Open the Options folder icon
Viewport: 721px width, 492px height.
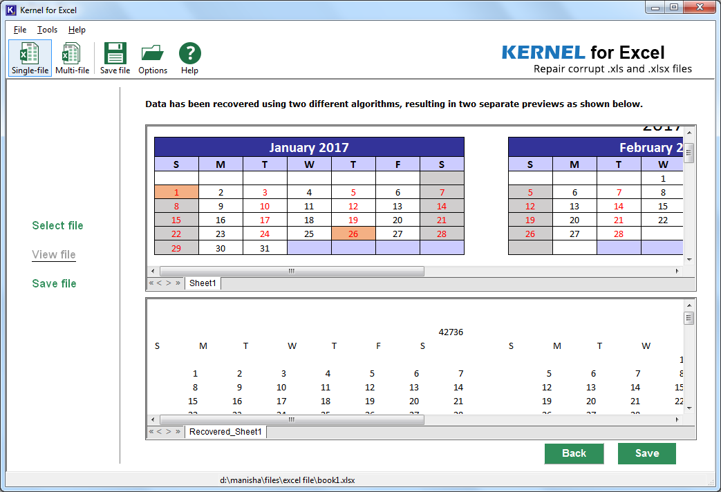(153, 58)
